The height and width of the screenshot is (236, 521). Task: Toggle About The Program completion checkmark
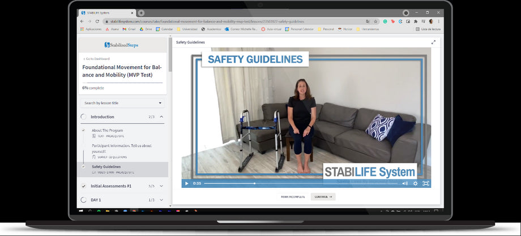pos(83,131)
